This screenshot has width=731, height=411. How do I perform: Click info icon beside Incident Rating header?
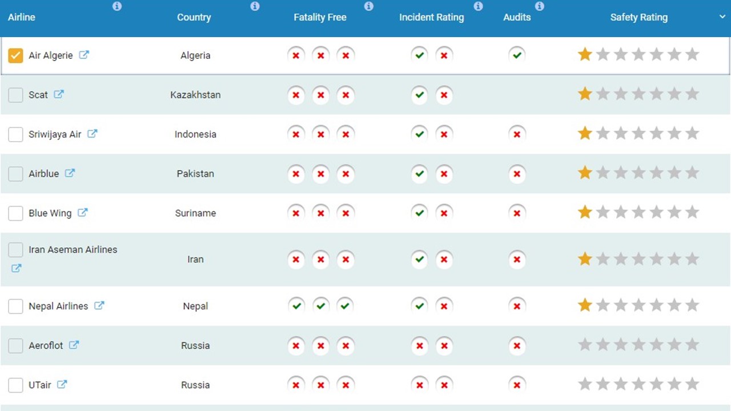click(479, 6)
